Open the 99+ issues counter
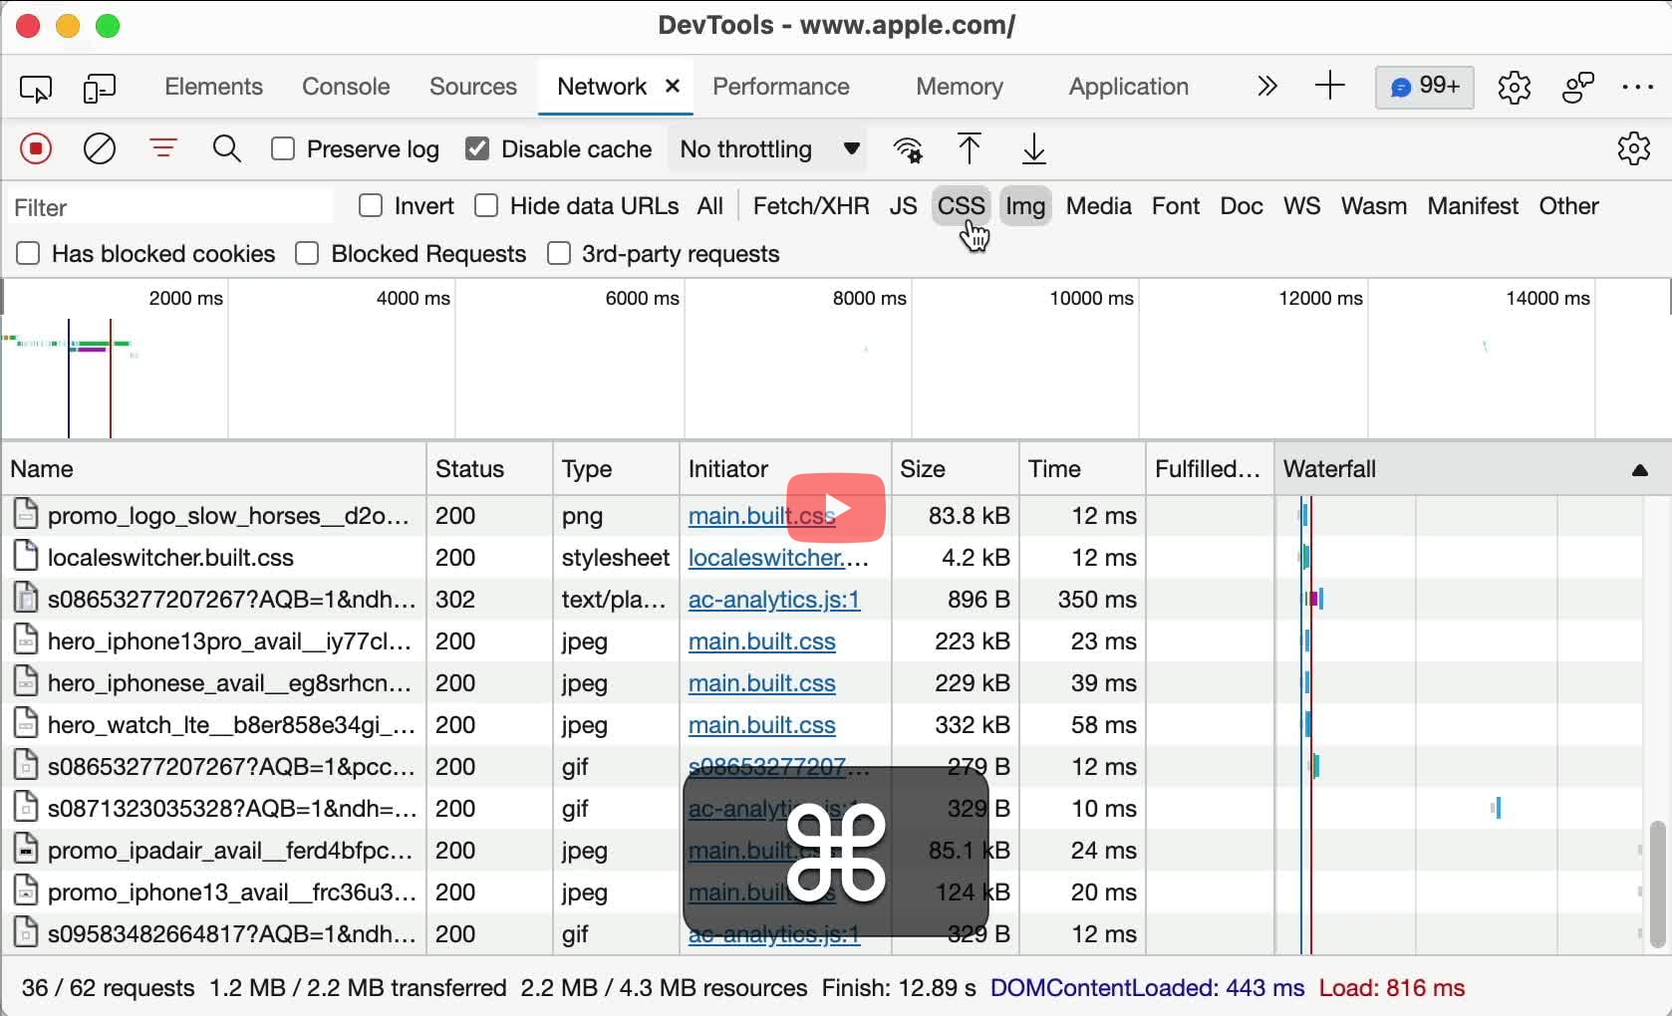The height and width of the screenshot is (1016, 1672). tap(1425, 88)
